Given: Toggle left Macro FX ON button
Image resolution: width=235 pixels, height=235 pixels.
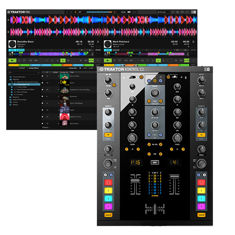Looking at the screenshot, I should point(108,135).
